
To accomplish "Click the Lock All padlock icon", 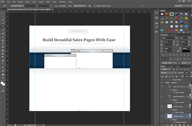I will tap(176, 77).
